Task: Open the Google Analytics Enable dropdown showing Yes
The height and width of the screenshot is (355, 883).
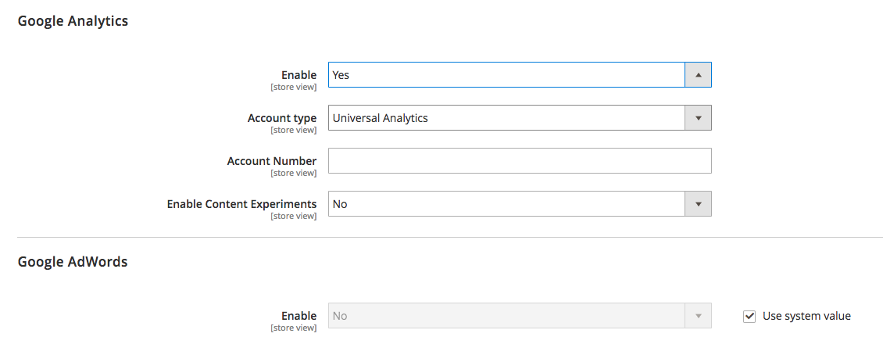Action: [520, 75]
